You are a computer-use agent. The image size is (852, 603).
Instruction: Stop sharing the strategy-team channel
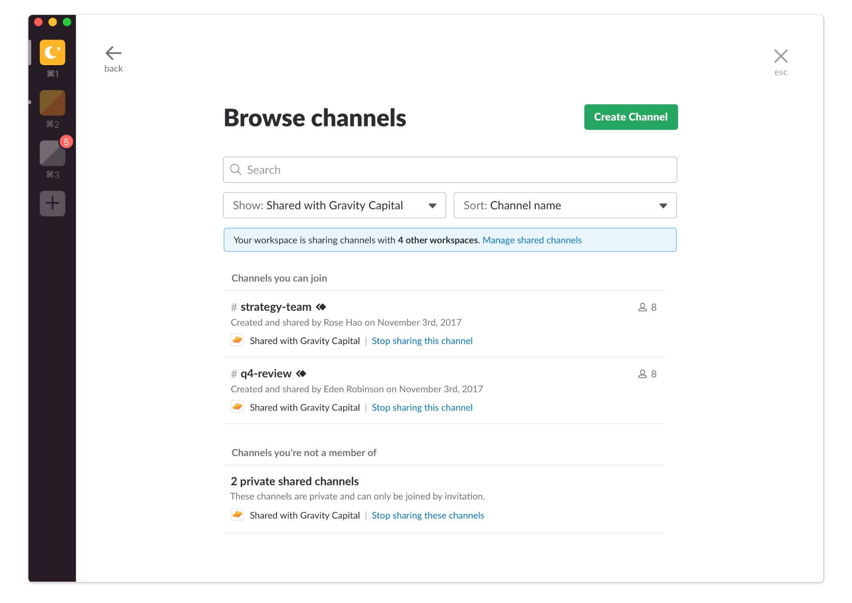[422, 341]
